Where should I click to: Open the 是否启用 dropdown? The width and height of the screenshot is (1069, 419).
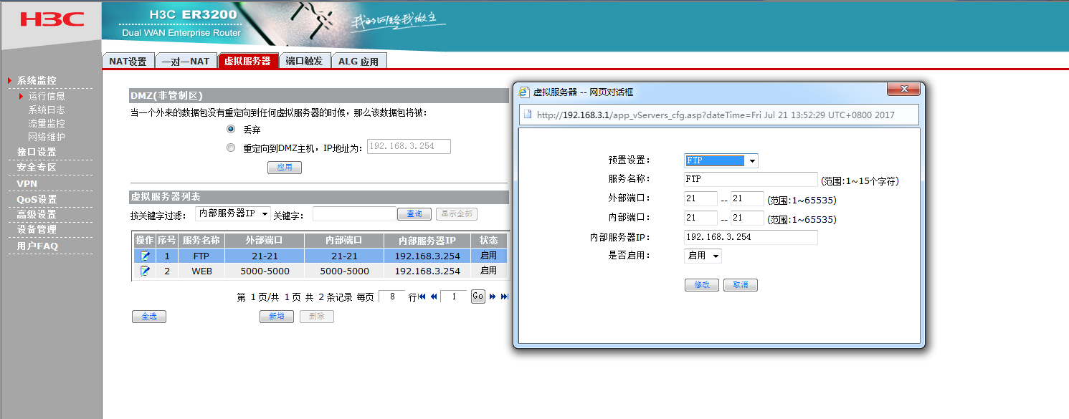(703, 256)
